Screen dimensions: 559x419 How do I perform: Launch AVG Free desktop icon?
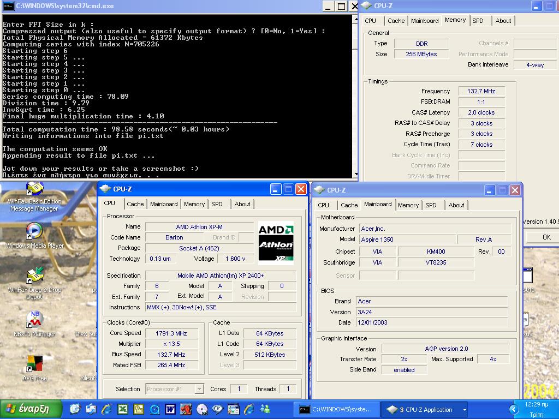click(34, 368)
